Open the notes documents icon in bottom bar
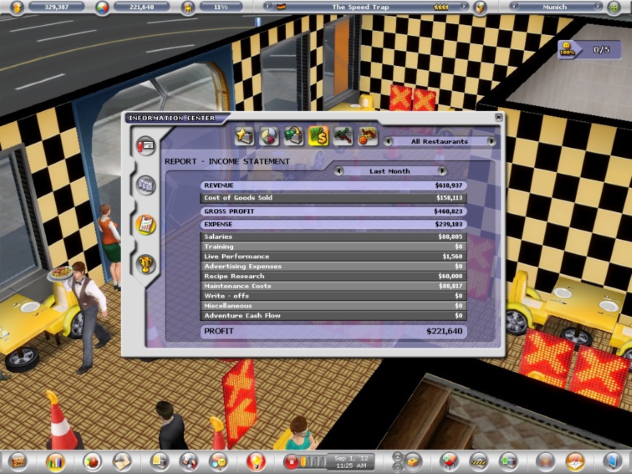The width and height of the screenshot is (632, 474). (159, 461)
